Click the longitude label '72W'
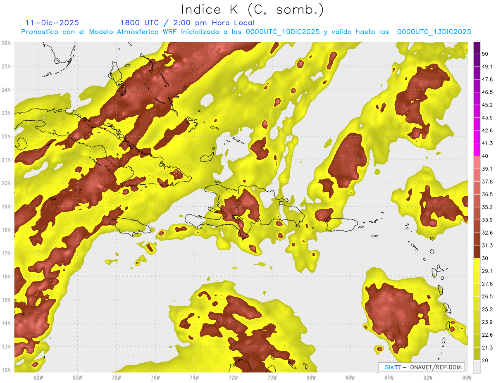This screenshot has width=496, height=383. click(233, 378)
